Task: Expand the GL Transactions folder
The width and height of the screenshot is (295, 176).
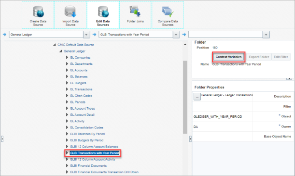Action: click(x=67, y=89)
